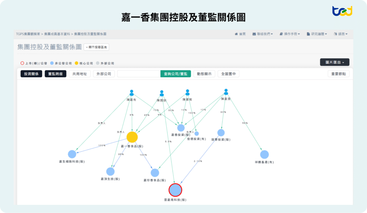Click the 集團成員基本資料 breadcrumb link
This screenshot has height=213, width=367.
click(x=57, y=34)
